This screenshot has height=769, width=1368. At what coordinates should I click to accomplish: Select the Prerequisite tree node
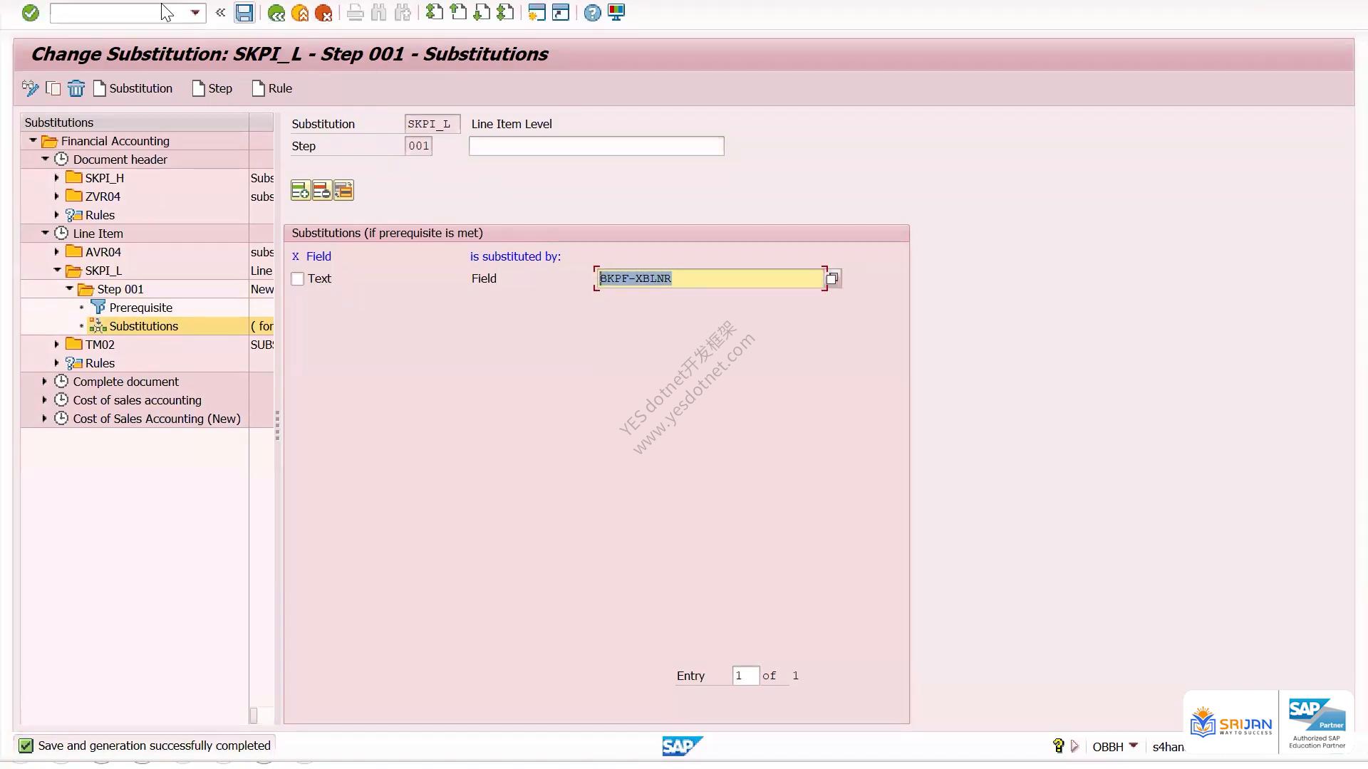click(140, 308)
